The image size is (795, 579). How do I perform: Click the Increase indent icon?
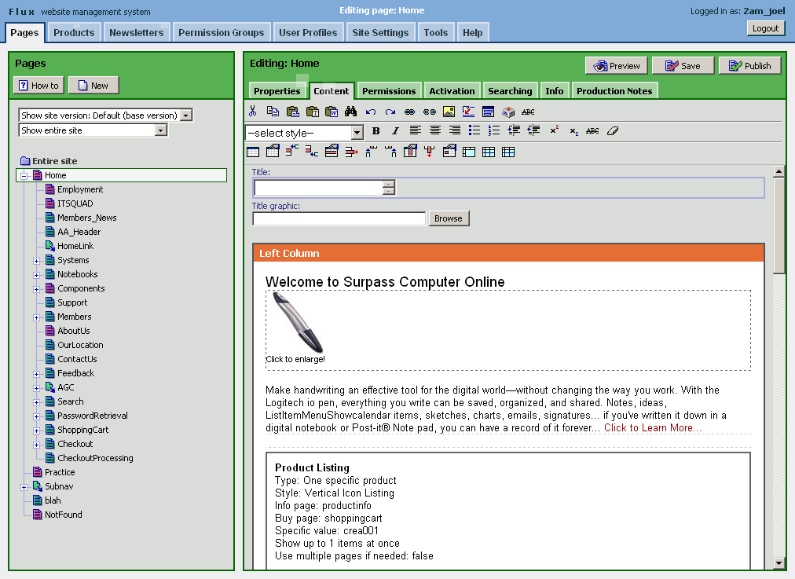(514, 131)
